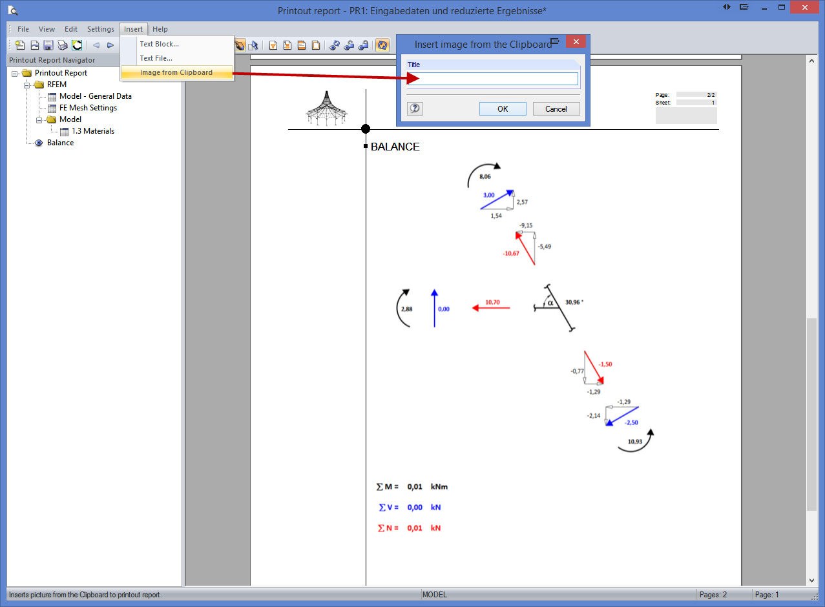Select the hand pan tool in toolbar
Screen dimensions: 825x607
click(240, 45)
